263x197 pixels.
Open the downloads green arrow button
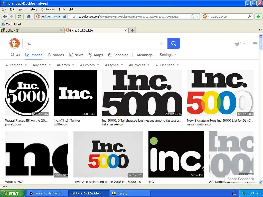coord(258,16)
